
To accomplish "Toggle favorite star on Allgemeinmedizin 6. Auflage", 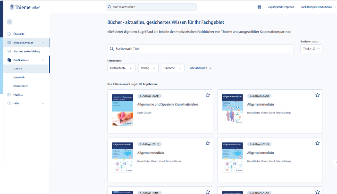I will (x=208, y=143).
